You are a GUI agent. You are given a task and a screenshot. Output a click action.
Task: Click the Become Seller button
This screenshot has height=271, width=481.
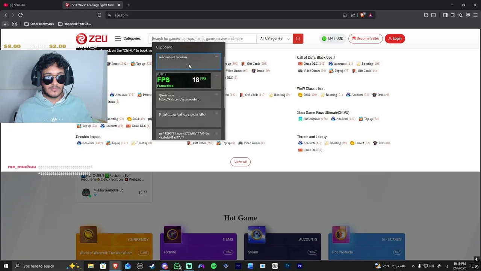coord(365,38)
